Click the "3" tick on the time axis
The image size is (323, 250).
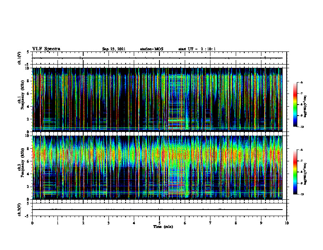point(108,223)
